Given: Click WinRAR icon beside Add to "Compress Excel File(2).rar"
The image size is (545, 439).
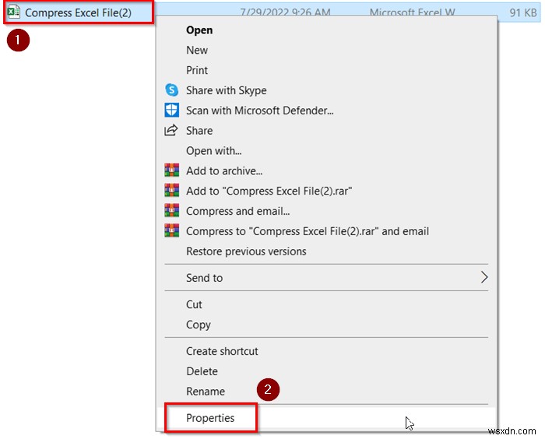Looking at the screenshot, I should click(x=172, y=191).
